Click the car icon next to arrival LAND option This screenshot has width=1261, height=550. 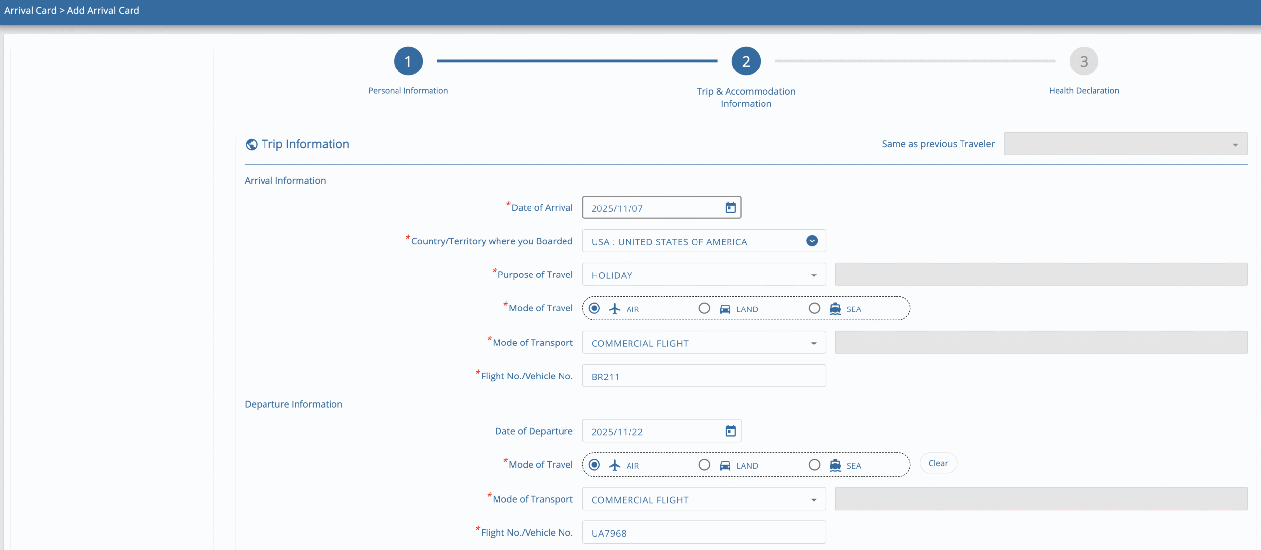tap(725, 309)
